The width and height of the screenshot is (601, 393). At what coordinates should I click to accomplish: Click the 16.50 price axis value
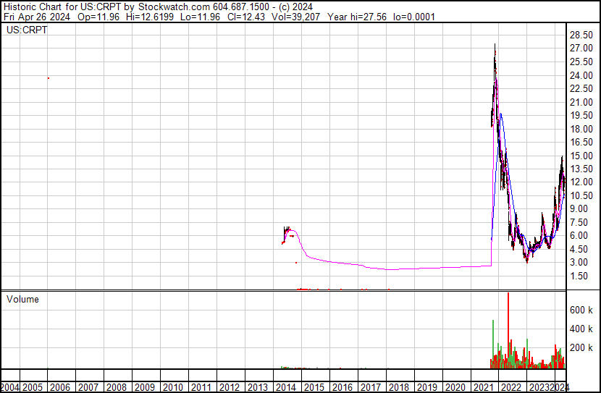coord(581,142)
